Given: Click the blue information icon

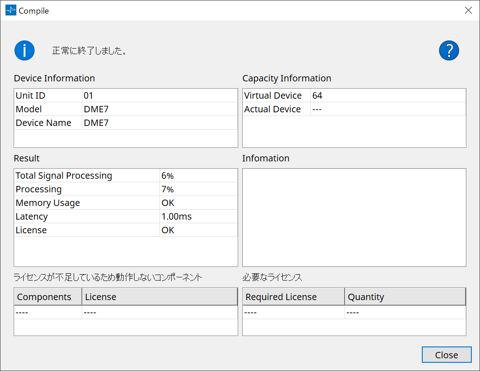Looking at the screenshot, I should click(24, 50).
